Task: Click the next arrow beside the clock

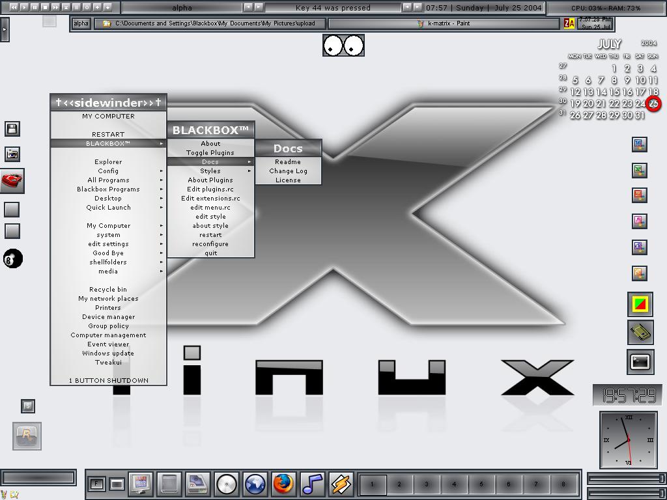Action: click(418, 7)
